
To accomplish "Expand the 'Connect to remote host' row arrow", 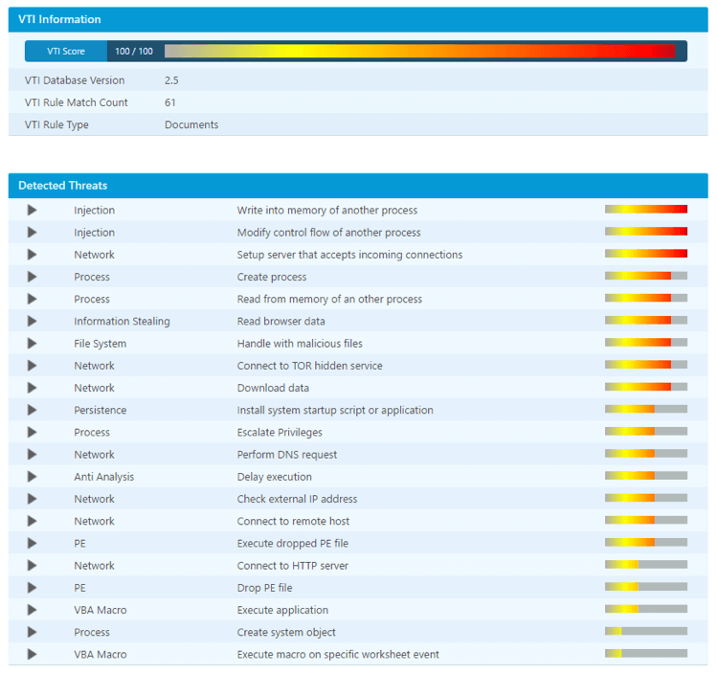I will (32, 521).
